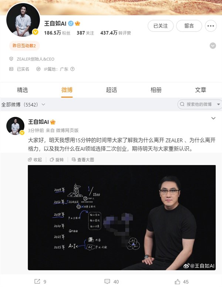222x287 pixels.
Task: Expand profile details with the gray chevron circle
Action: [213, 46]
